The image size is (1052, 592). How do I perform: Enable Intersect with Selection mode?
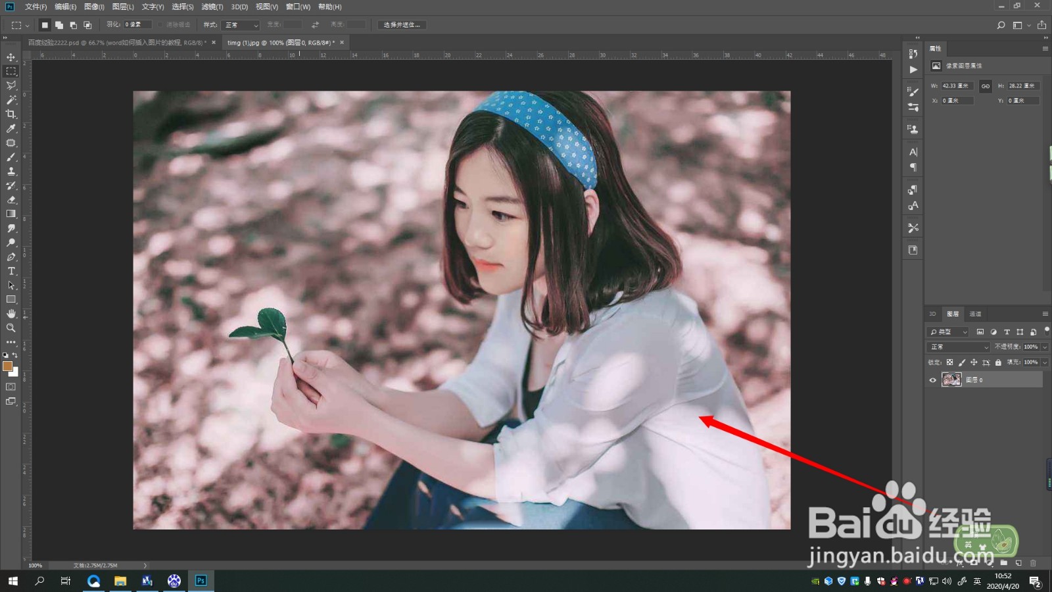[x=87, y=25]
